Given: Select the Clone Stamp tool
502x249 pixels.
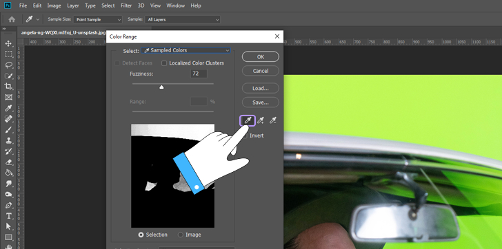Looking at the screenshot, I should [x=9, y=140].
